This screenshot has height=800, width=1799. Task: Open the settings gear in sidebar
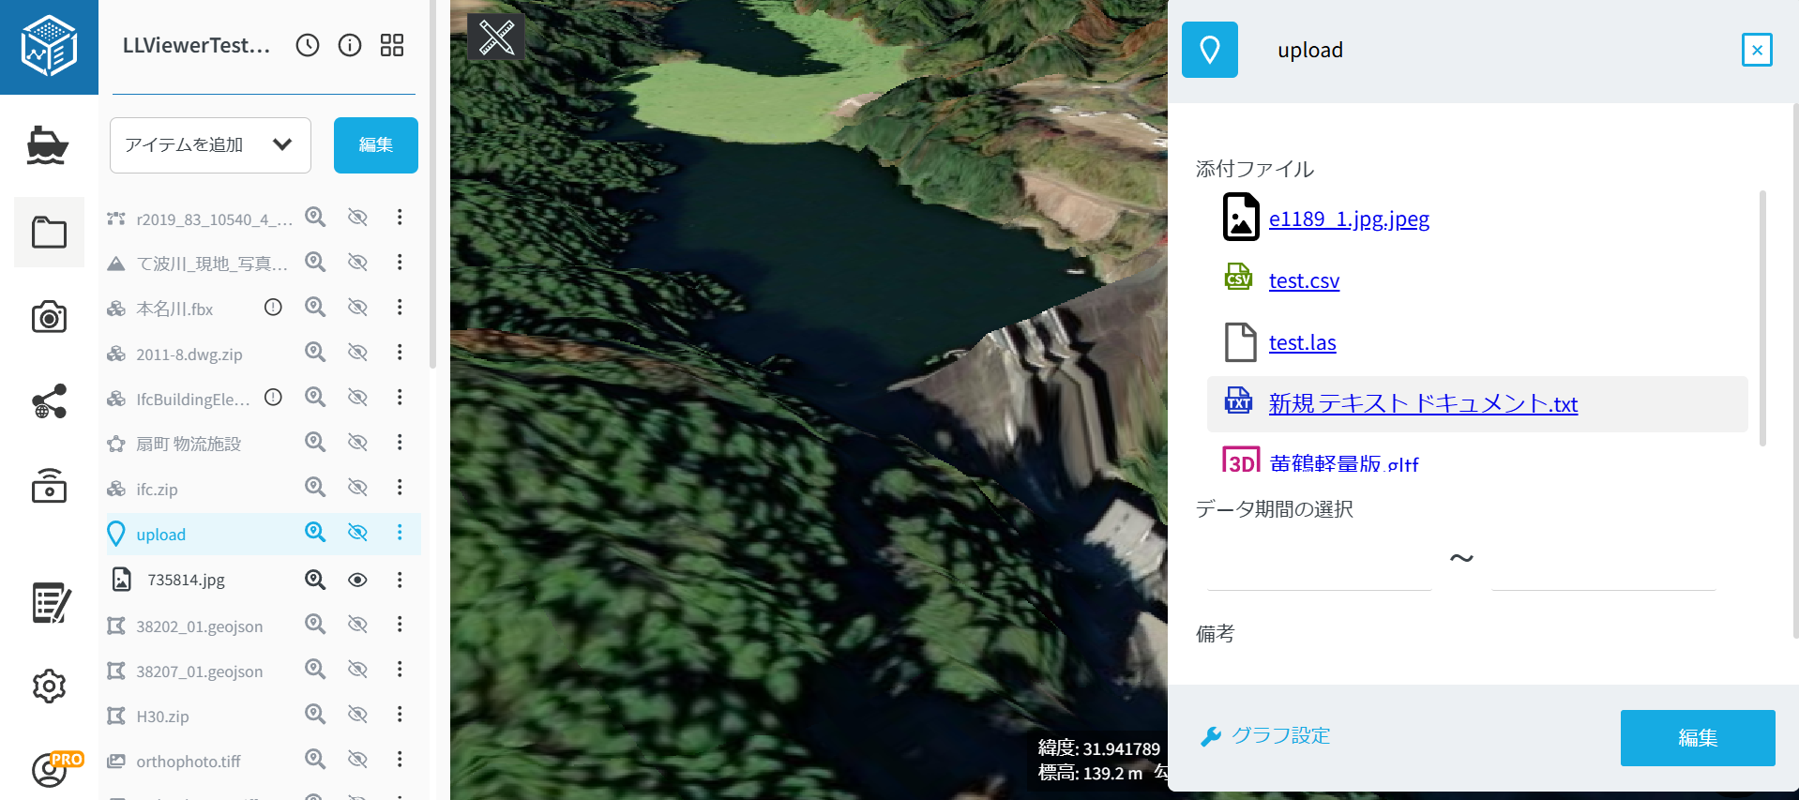pyautogui.click(x=49, y=687)
